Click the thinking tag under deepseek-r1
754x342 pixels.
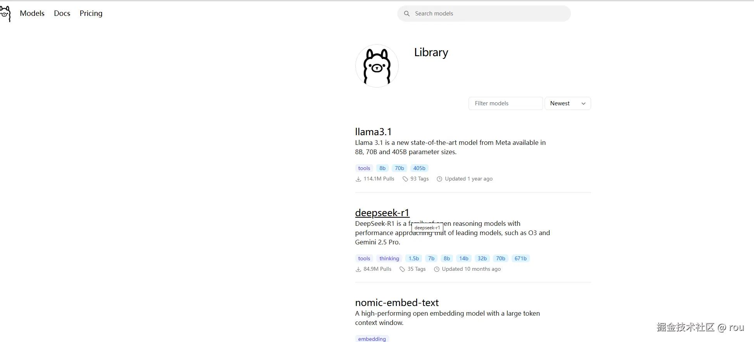[x=389, y=258]
